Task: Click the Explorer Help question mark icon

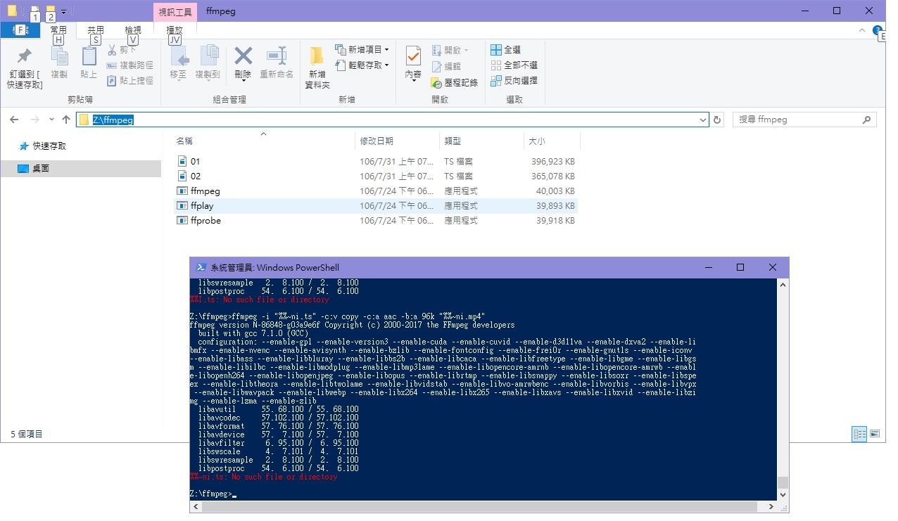Action: coord(877,30)
